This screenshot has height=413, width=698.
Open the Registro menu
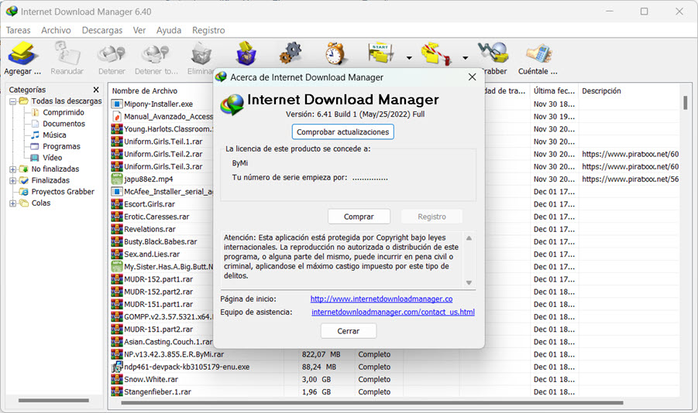tap(208, 30)
